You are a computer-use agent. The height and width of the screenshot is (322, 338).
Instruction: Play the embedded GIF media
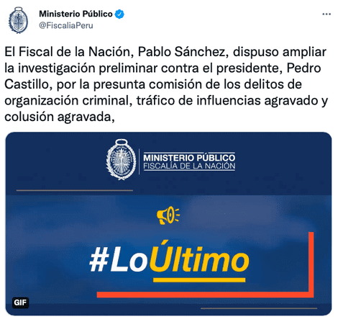click(169, 224)
